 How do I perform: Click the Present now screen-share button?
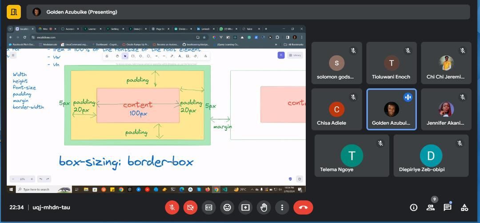[245, 207]
